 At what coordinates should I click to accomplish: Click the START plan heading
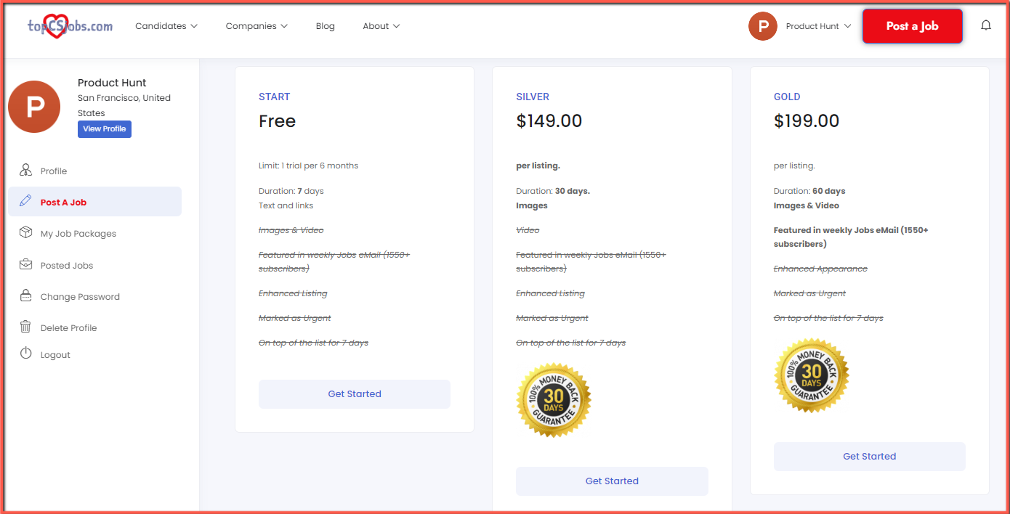pos(275,97)
